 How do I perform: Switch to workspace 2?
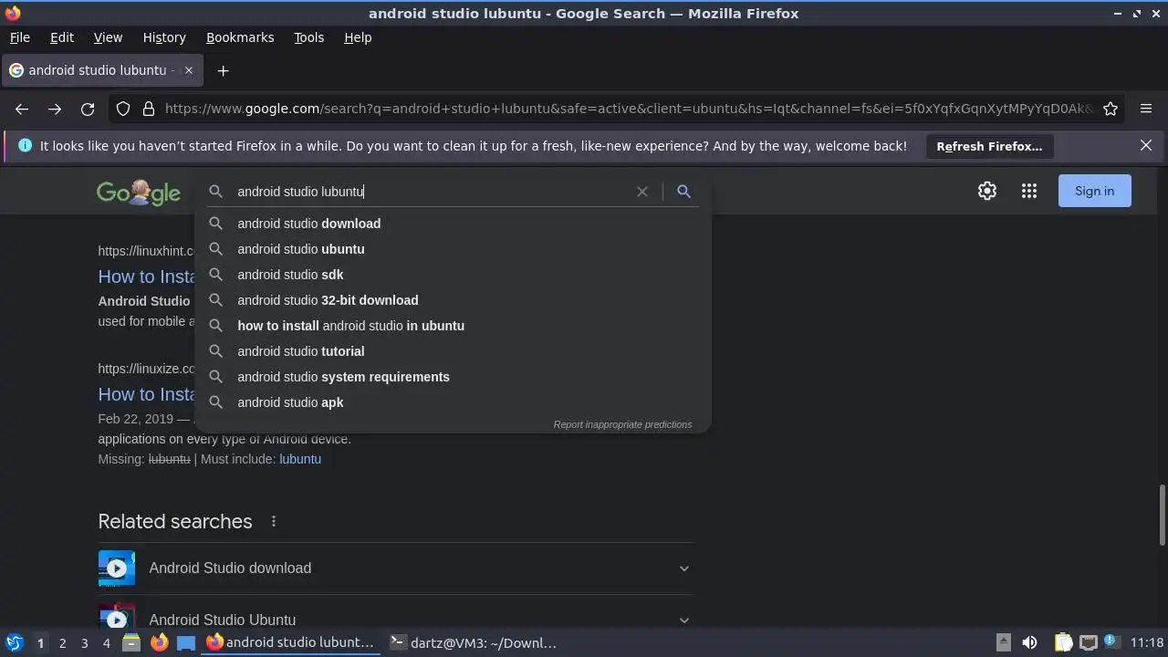coord(62,643)
